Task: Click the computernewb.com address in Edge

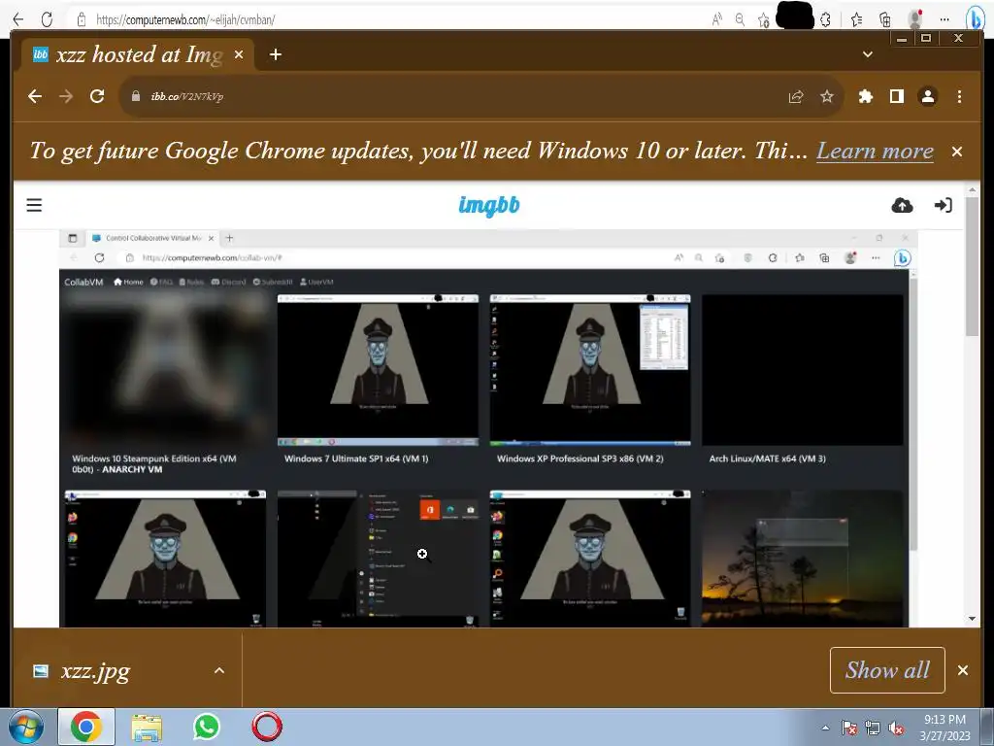Action: tap(185, 19)
